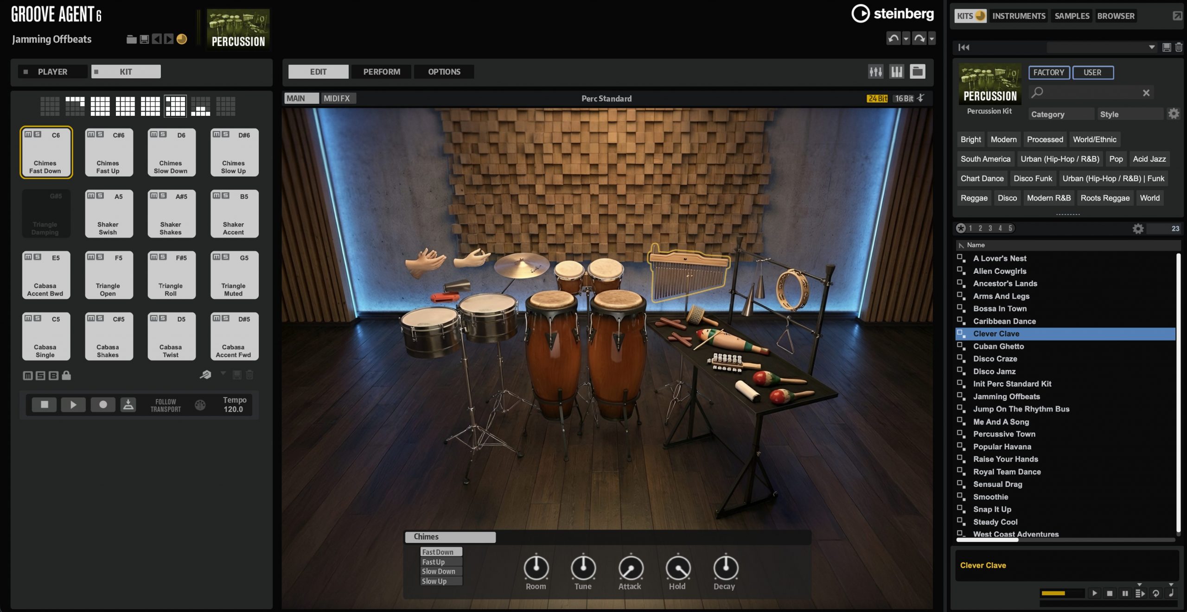
Task: Click the undo arrow icon
Action: click(893, 38)
